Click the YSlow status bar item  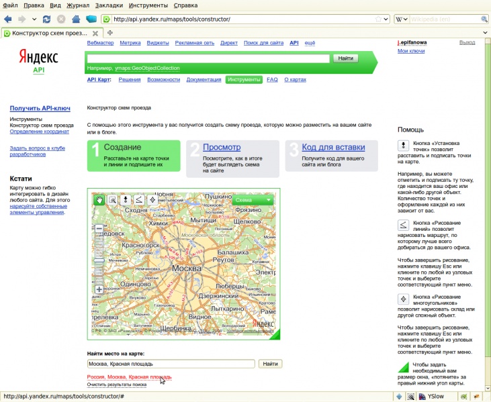coord(432,397)
